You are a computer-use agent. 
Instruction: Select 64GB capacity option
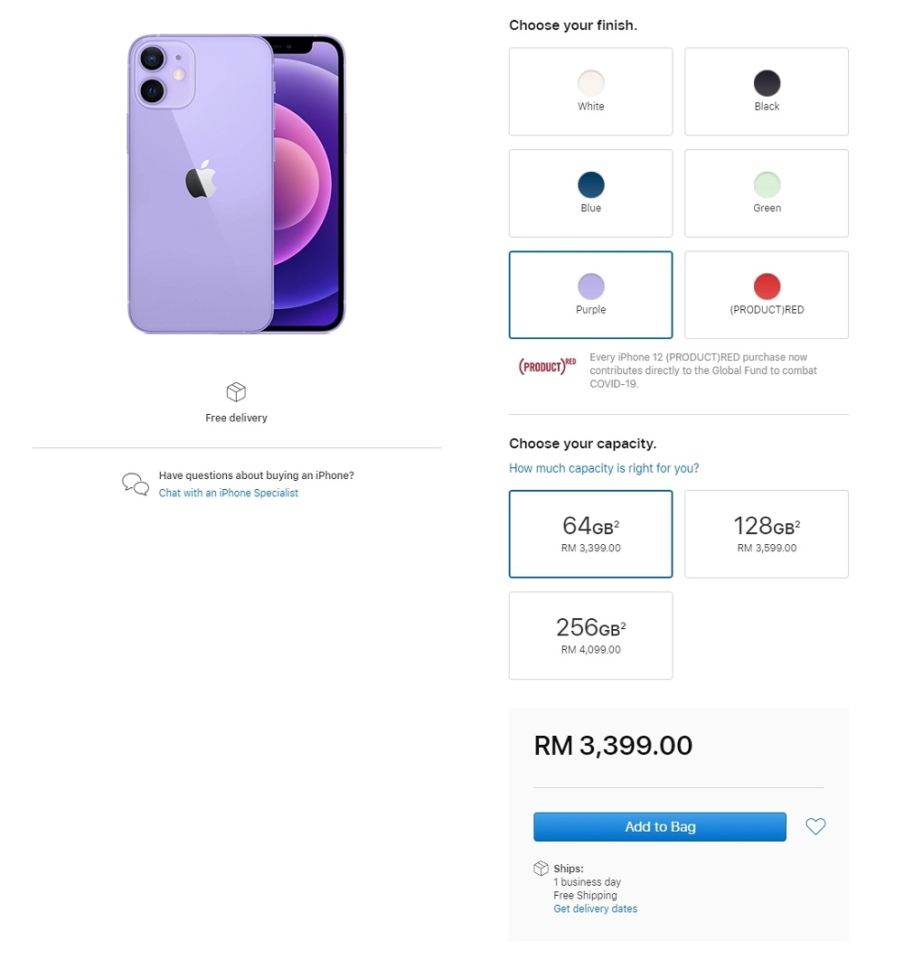click(x=590, y=533)
